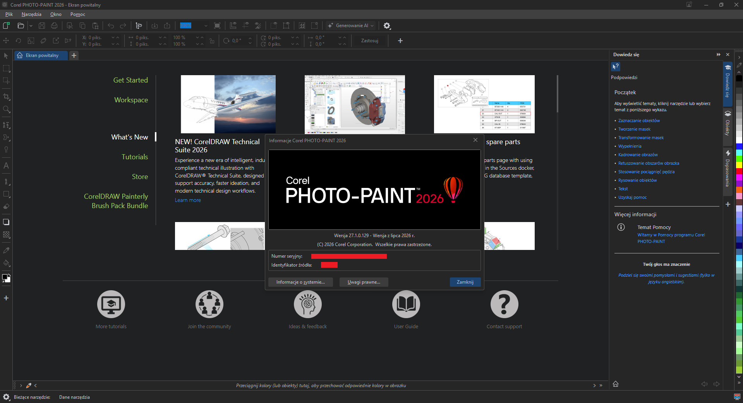Open the Options gear icon

tap(387, 26)
